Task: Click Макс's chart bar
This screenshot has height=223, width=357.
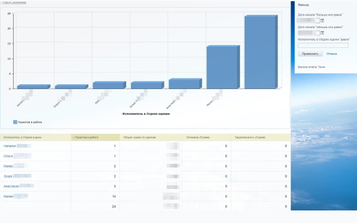Action: (x=109, y=85)
